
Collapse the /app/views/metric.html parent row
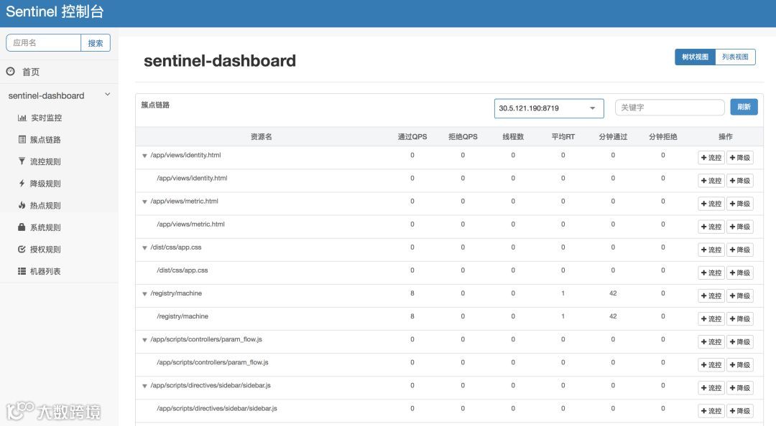point(144,202)
